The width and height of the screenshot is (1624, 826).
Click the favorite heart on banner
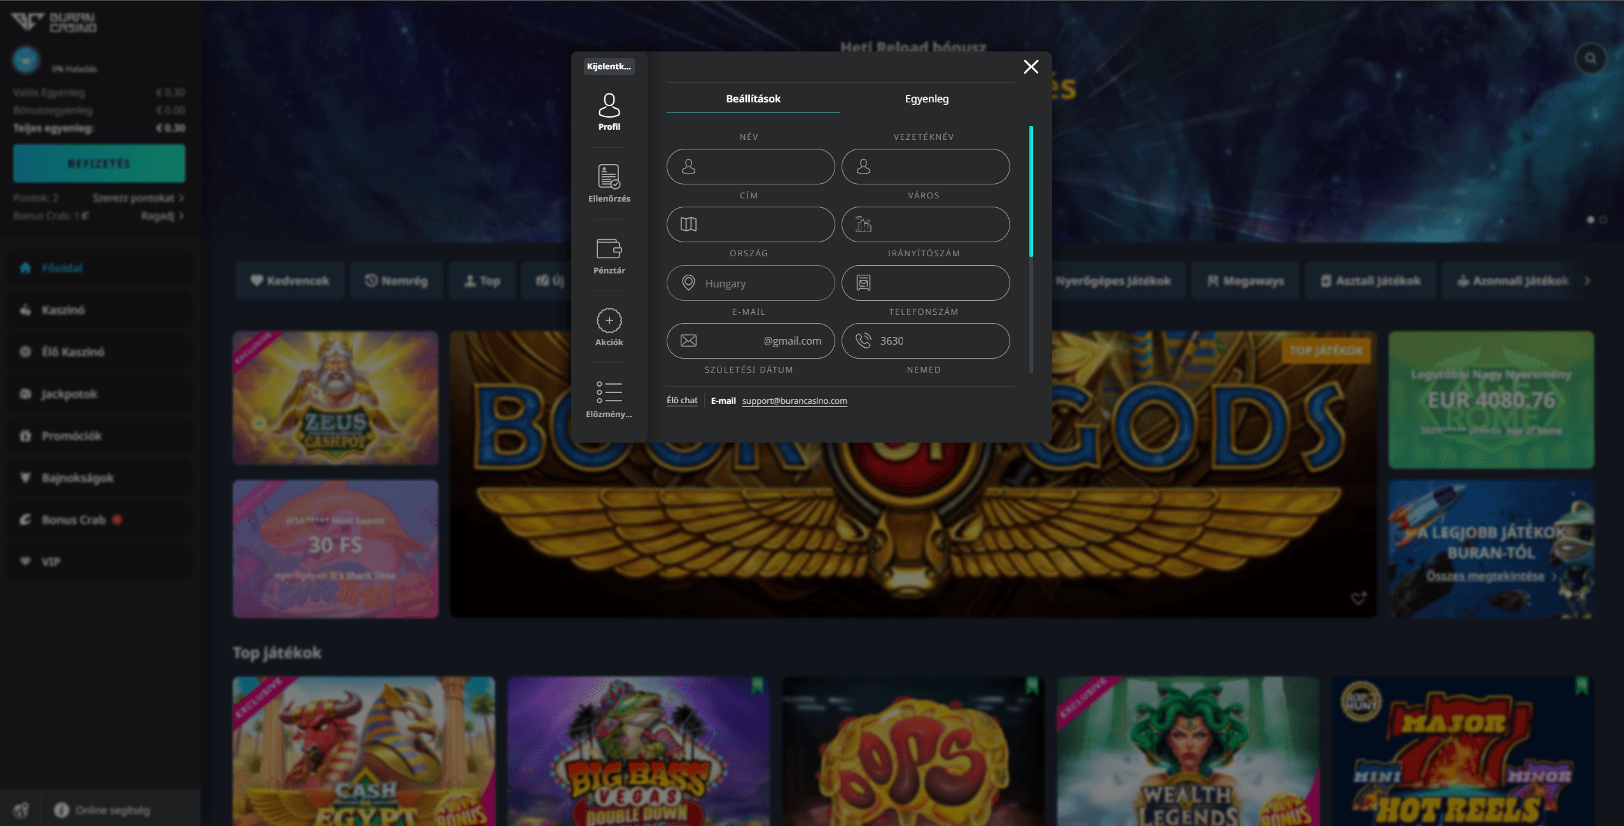click(x=1358, y=598)
